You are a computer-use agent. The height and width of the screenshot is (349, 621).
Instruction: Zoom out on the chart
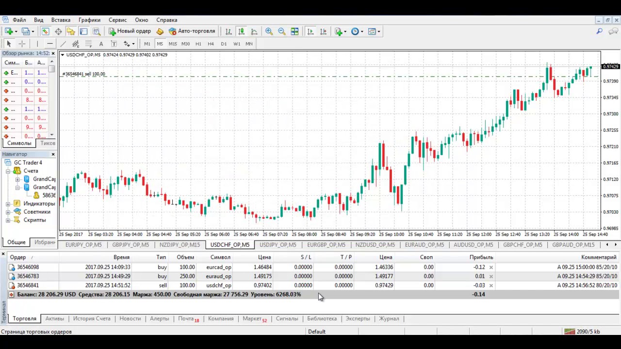282,31
